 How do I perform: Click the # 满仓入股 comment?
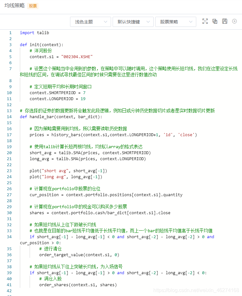(50, 279)
